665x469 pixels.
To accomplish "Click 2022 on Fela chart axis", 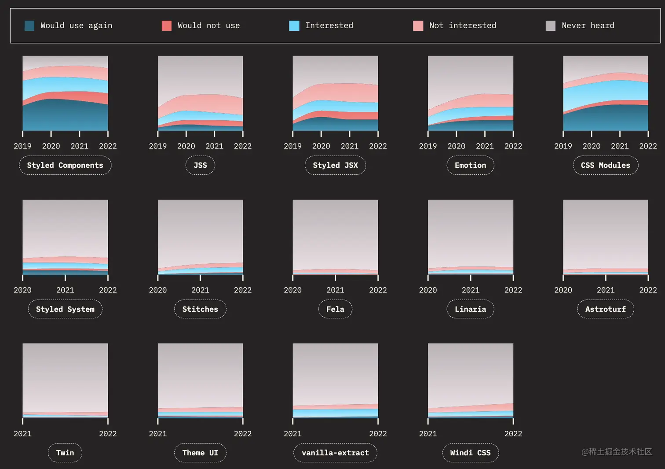I will pos(378,290).
